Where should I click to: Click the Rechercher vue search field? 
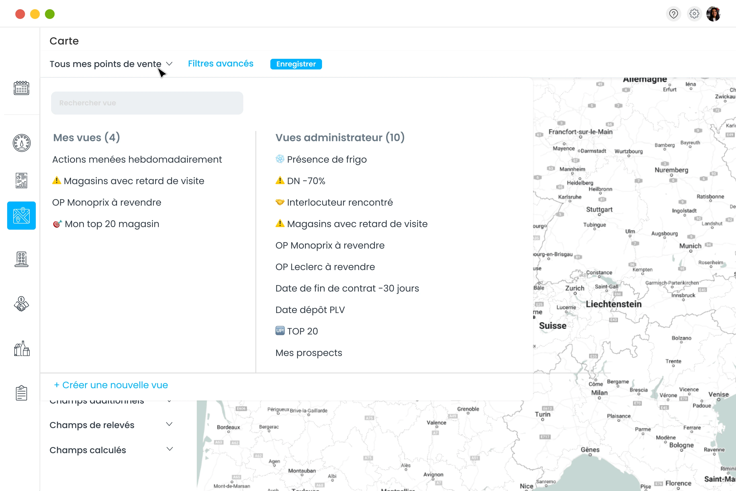pyautogui.click(x=147, y=103)
